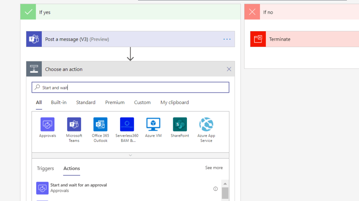
Task: Open ellipsis menu on Post a message
Action: pyautogui.click(x=227, y=39)
